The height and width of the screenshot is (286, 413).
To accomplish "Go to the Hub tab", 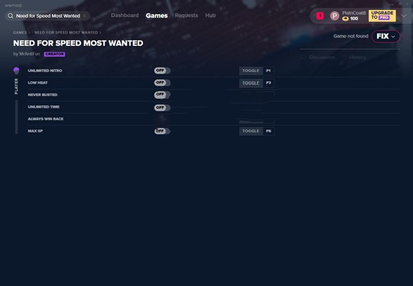I will [210, 15].
